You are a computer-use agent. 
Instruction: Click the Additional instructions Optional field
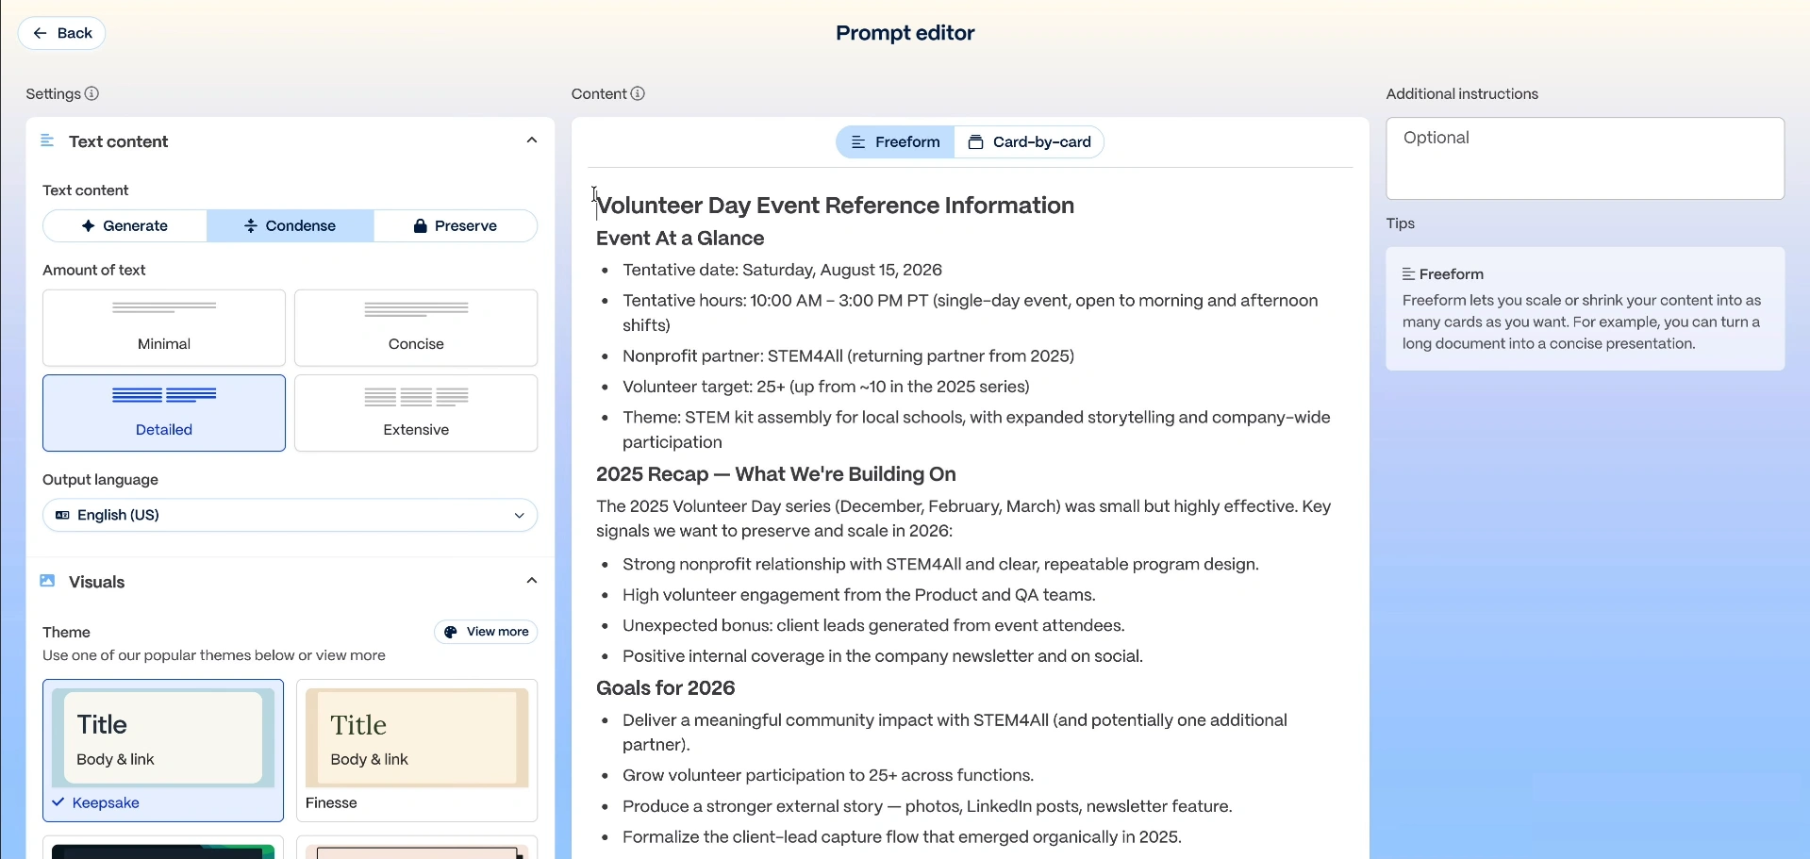point(1585,158)
